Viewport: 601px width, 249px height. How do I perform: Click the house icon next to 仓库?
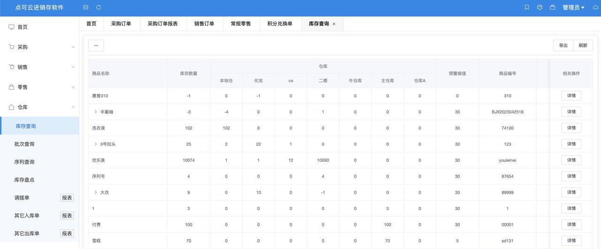point(12,107)
